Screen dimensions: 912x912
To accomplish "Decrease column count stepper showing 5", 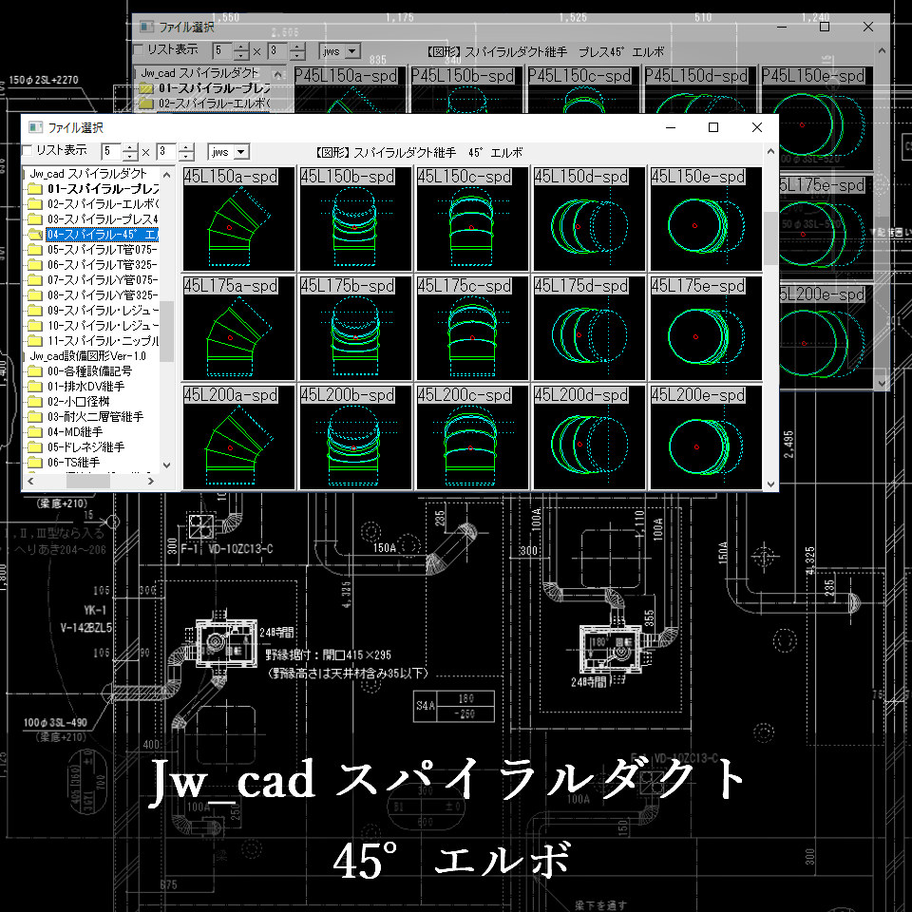I will 130,157.
